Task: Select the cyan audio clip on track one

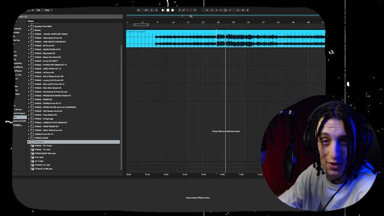Action: point(226,38)
